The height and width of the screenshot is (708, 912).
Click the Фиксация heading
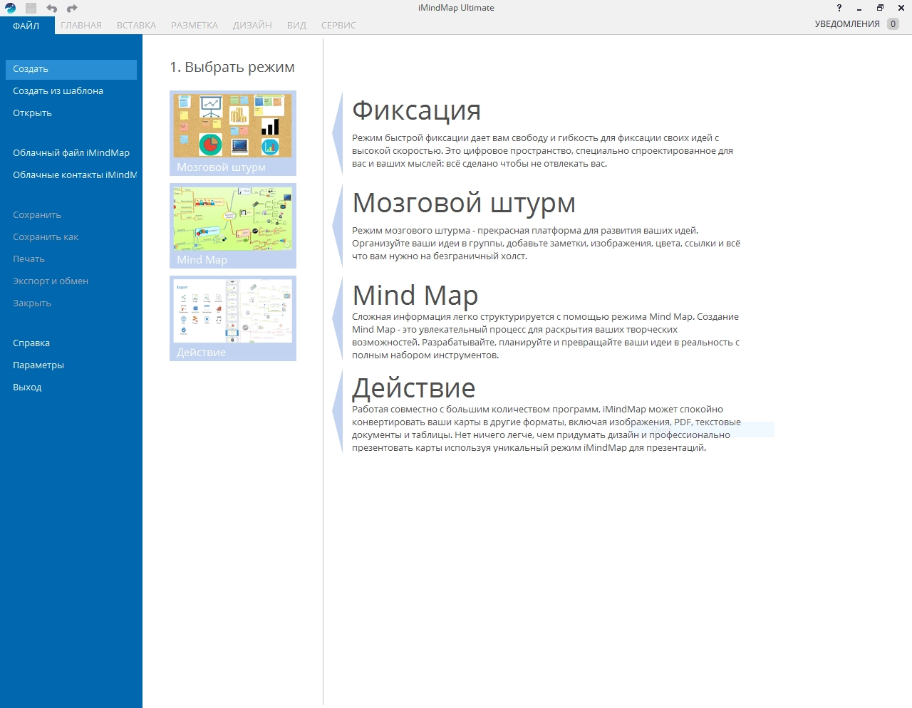416,110
